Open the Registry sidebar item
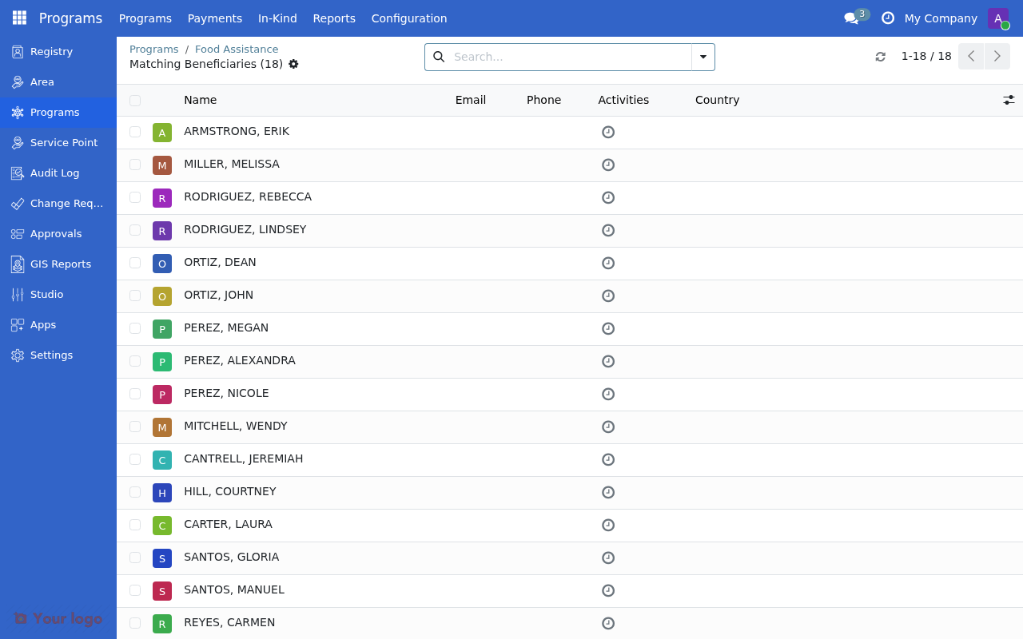This screenshot has height=639, width=1023. click(51, 51)
